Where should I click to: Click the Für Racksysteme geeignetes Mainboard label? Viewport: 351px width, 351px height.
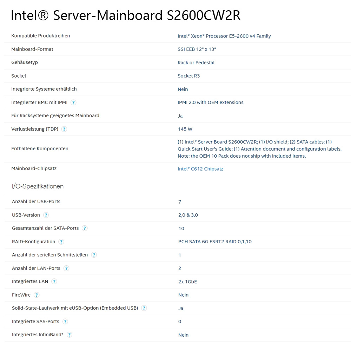(55, 116)
